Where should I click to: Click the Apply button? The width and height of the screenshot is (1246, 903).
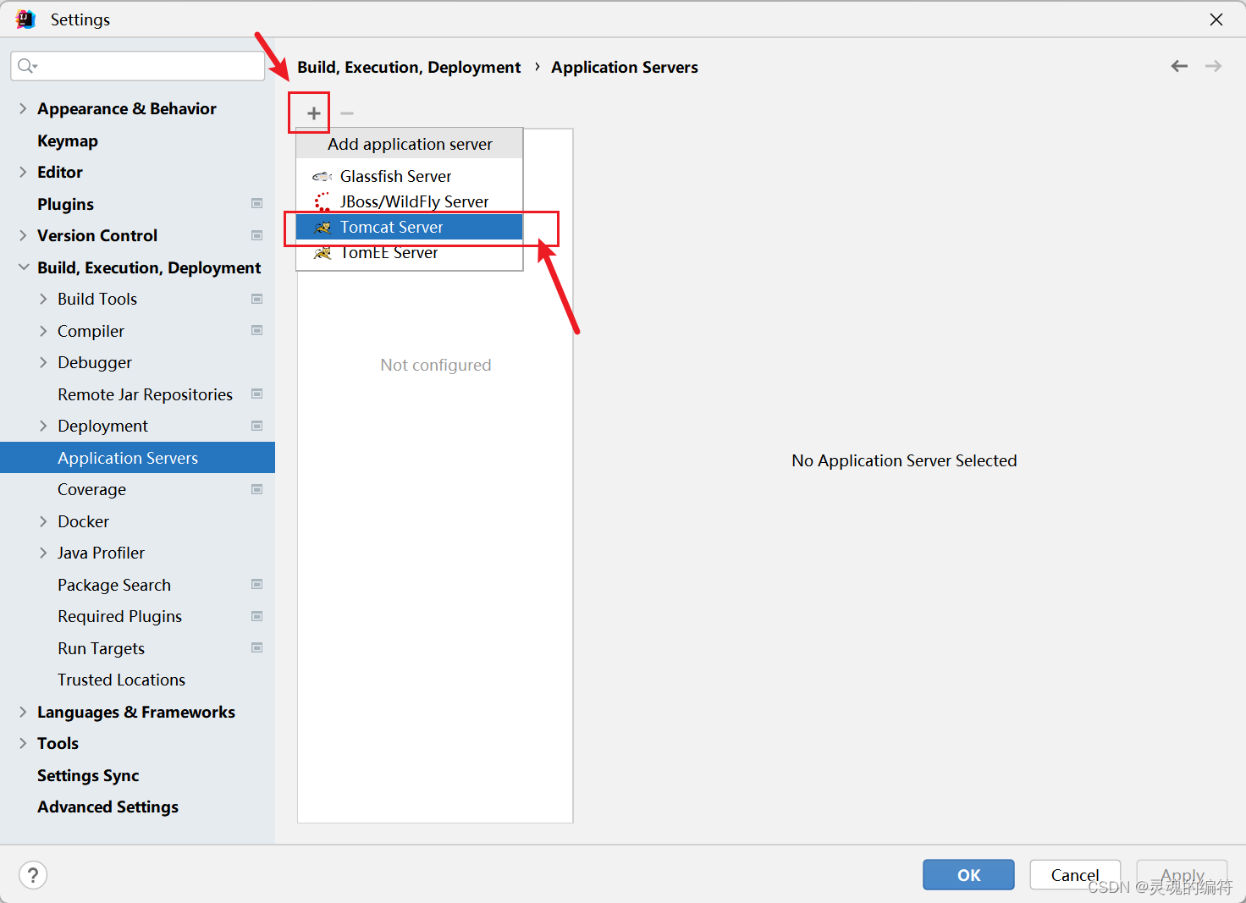[1182, 875]
